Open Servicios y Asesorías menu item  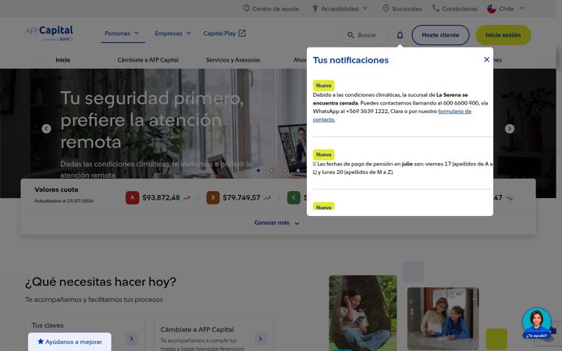coord(233,60)
